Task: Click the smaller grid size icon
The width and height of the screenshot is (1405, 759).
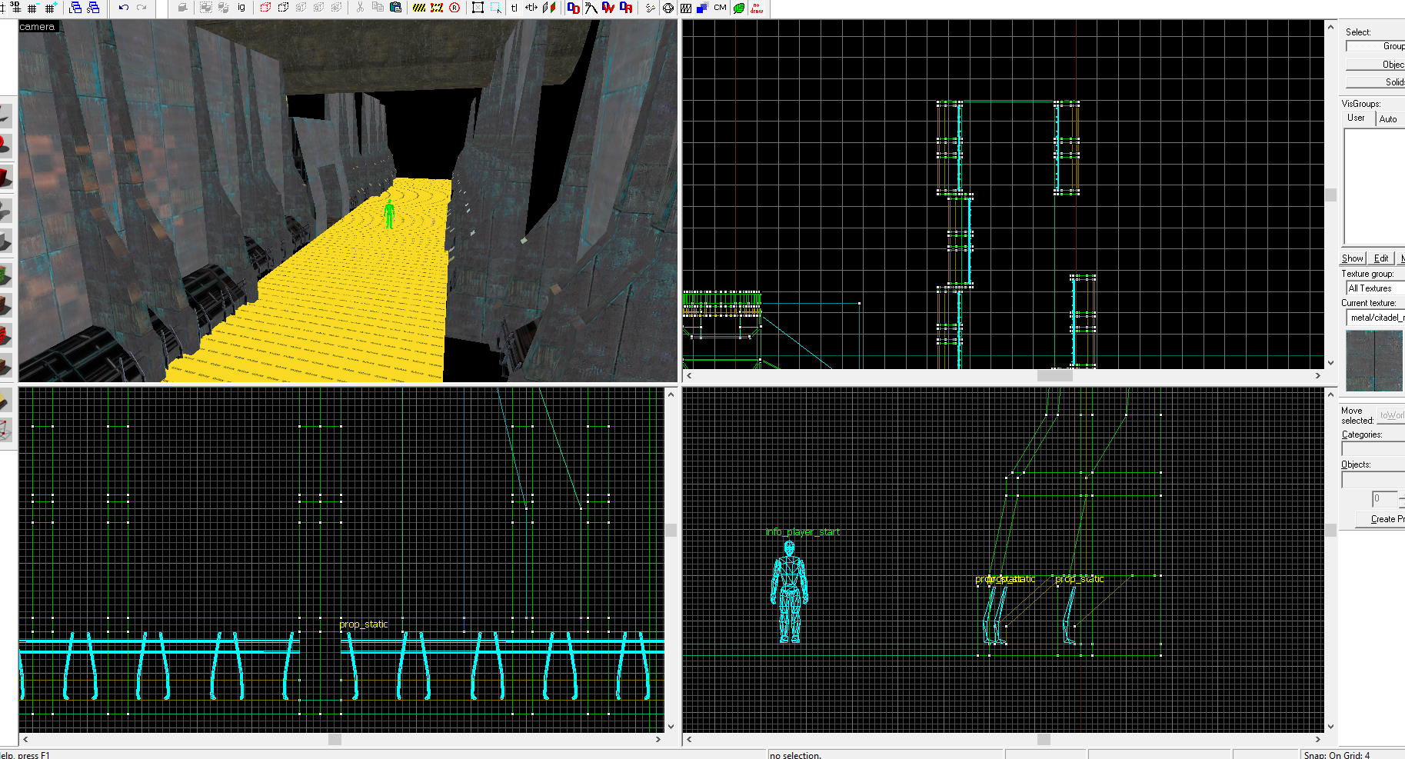Action: coord(32,8)
